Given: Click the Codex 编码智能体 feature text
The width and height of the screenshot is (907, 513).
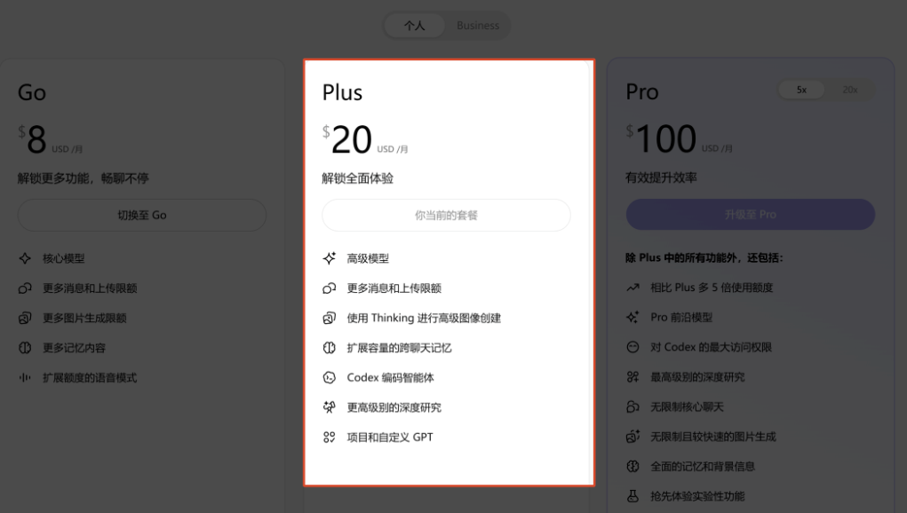Looking at the screenshot, I should 391,378.
